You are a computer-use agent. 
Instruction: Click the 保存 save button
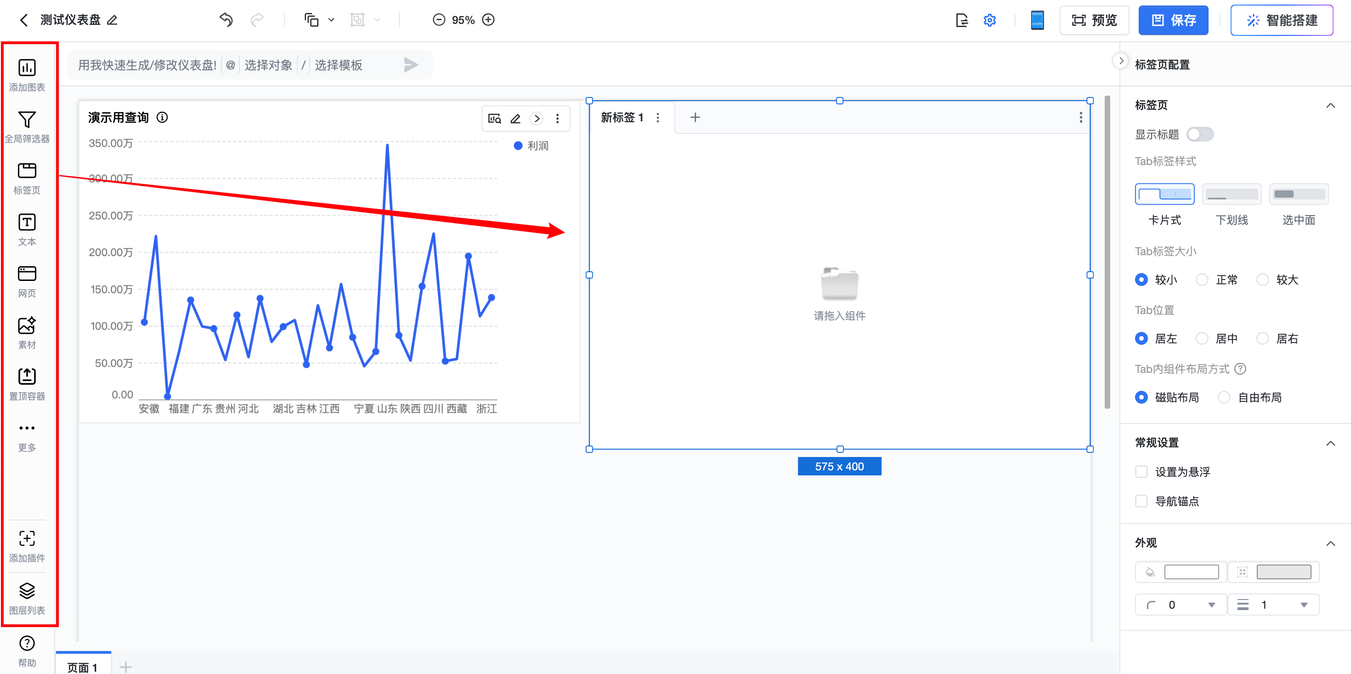(x=1173, y=21)
